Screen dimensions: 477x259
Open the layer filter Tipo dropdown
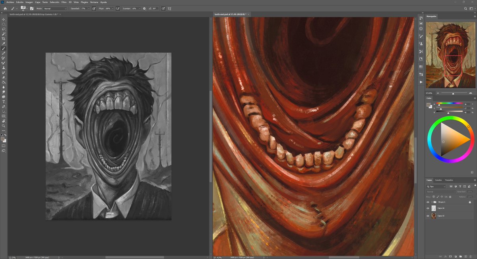tap(436, 186)
